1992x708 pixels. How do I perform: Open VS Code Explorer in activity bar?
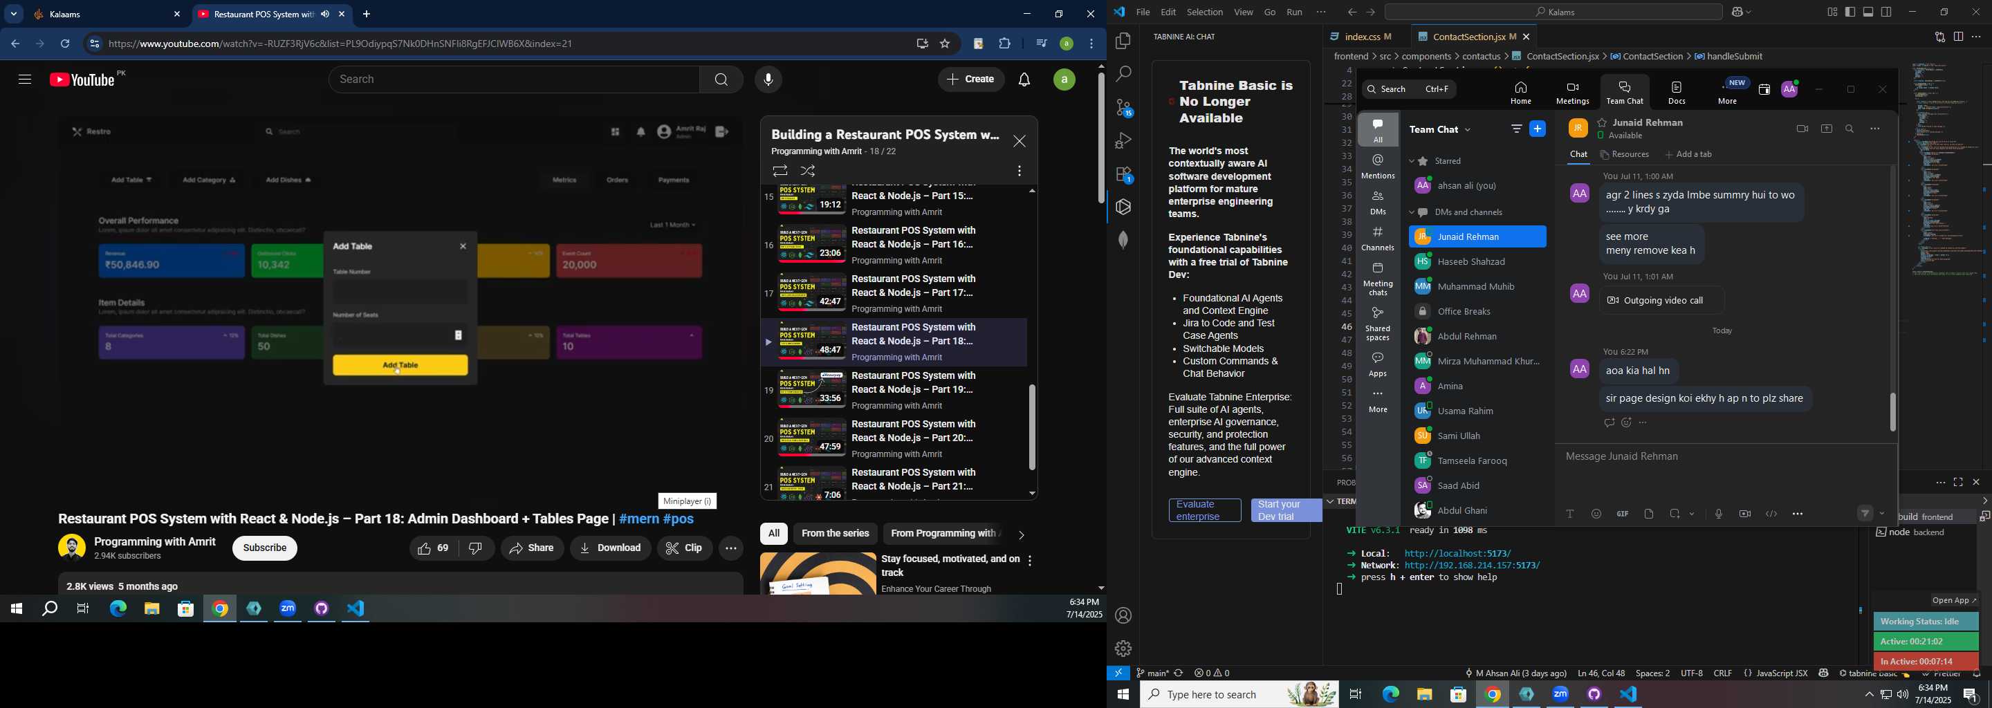[x=1123, y=41]
